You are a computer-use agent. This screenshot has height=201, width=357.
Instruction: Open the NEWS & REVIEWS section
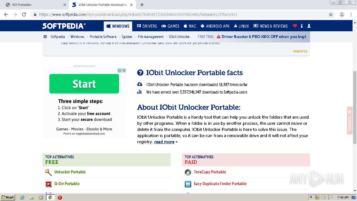point(271,26)
